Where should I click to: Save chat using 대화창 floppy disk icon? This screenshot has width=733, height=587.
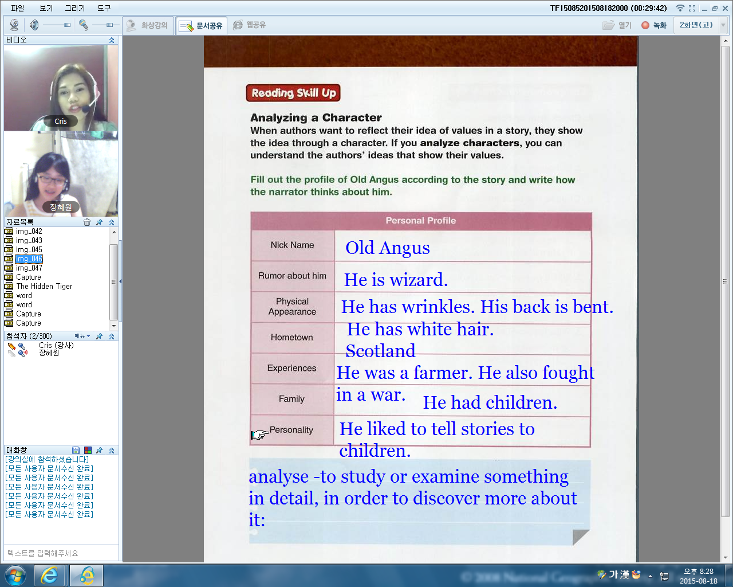point(76,451)
